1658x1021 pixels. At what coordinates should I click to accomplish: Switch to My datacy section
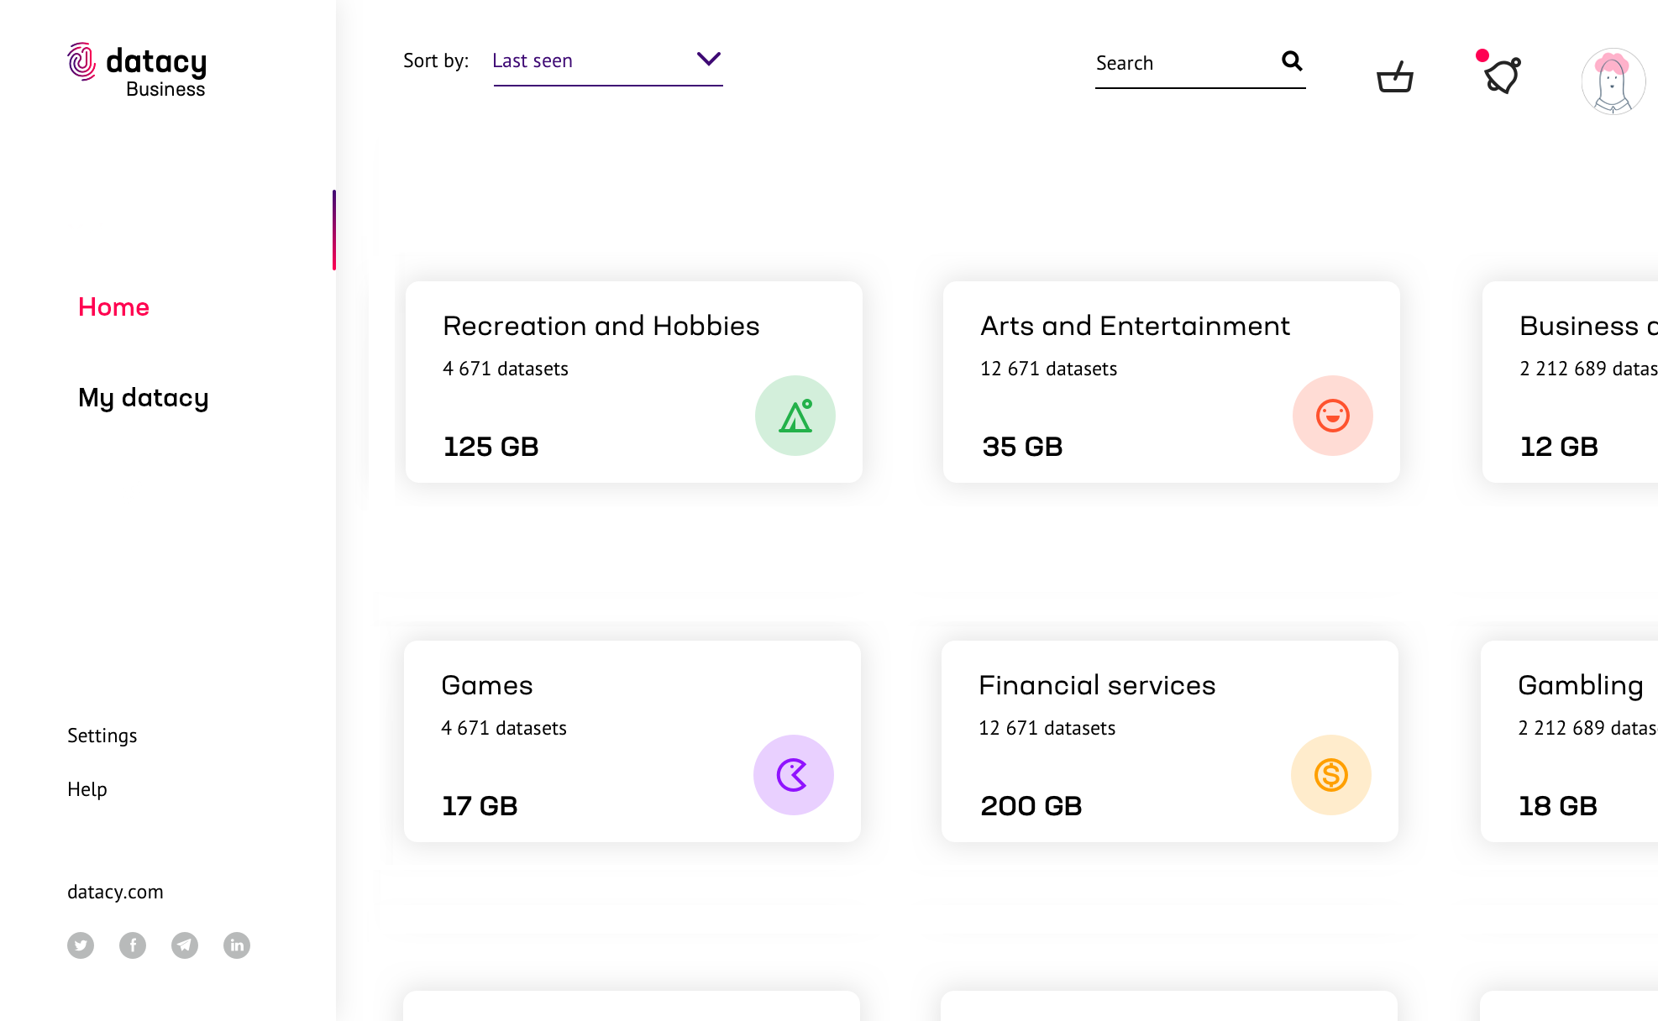coord(143,398)
